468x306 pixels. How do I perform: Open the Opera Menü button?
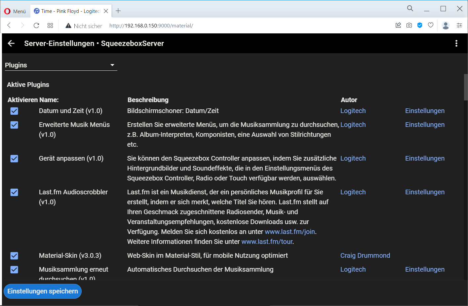coord(15,11)
